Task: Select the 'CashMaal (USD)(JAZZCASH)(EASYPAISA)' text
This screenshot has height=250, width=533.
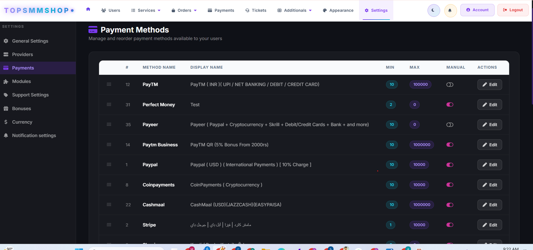Action: point(236,205)
